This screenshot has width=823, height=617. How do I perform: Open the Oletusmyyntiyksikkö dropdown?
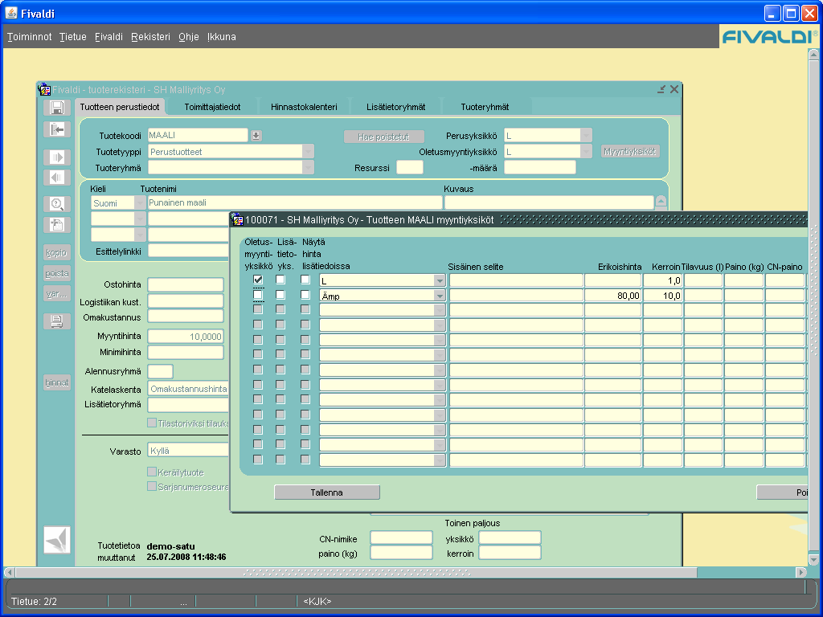[x=586, y=152]
